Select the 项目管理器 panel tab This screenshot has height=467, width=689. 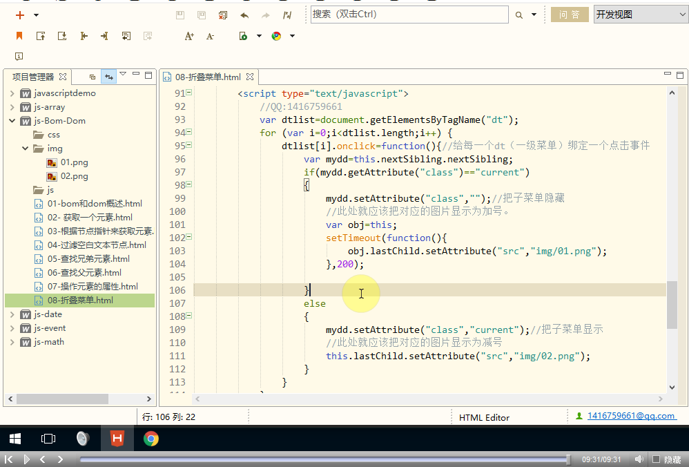[33, 77]
